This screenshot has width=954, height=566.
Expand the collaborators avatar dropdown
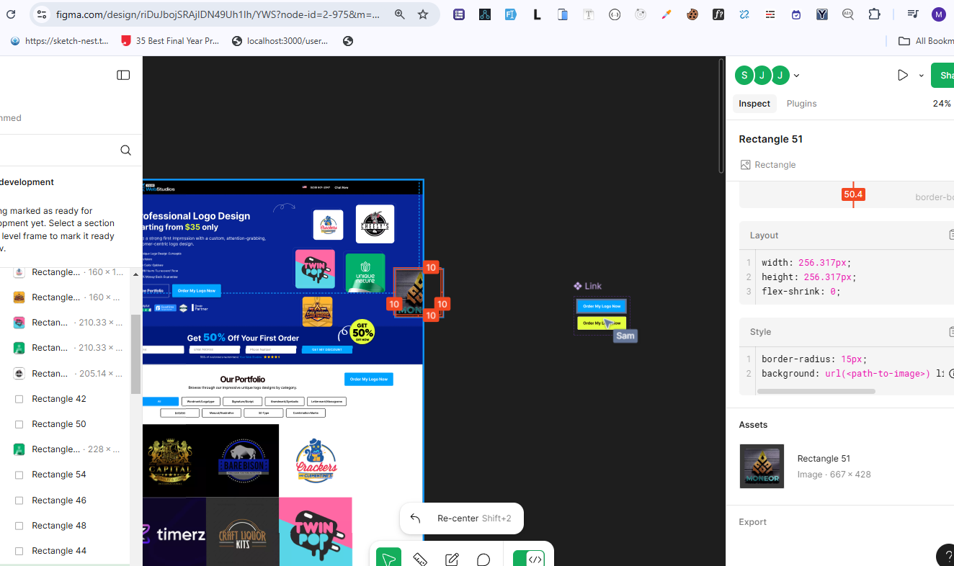pos(796,76)
